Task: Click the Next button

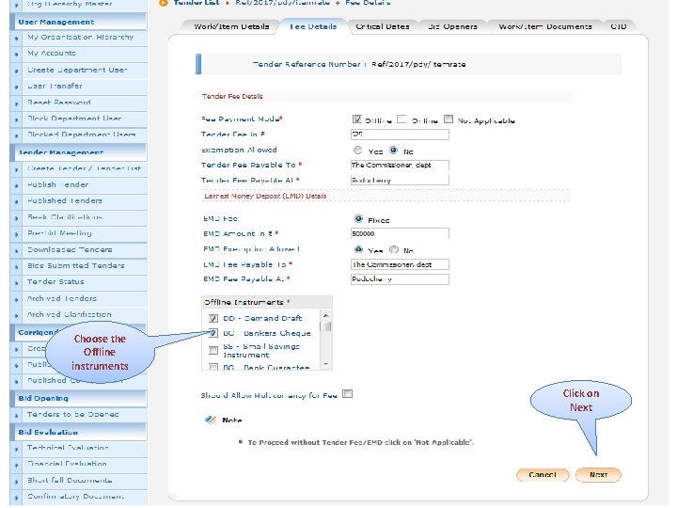Action: [x=598, y=475]
